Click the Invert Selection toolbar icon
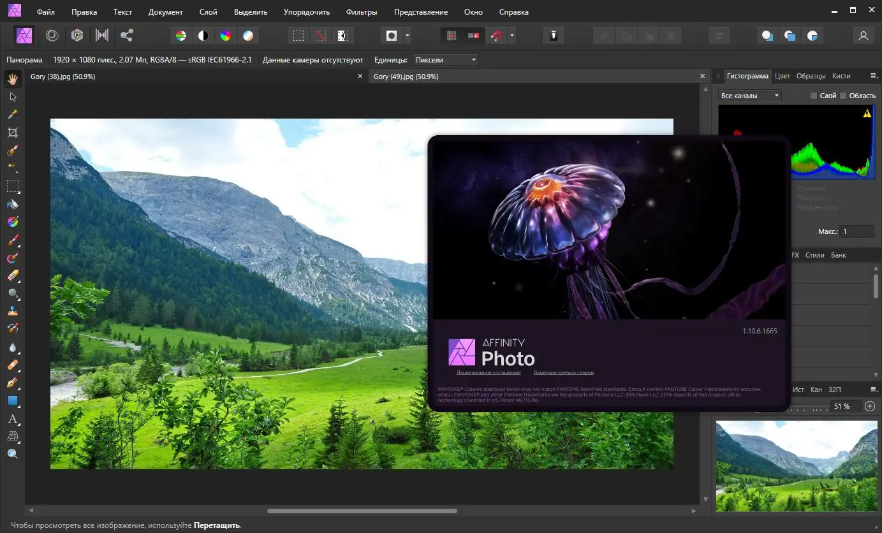This screenshot has width=882, height=533. pyautogui.click(x=342, y=36)
